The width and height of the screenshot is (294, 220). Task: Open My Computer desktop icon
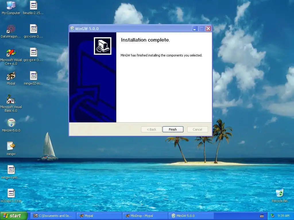click(11, 8)
